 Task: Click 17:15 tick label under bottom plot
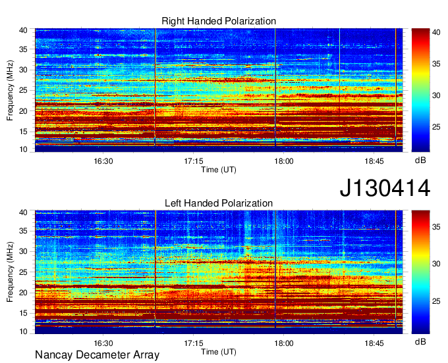tap(194, 343)
